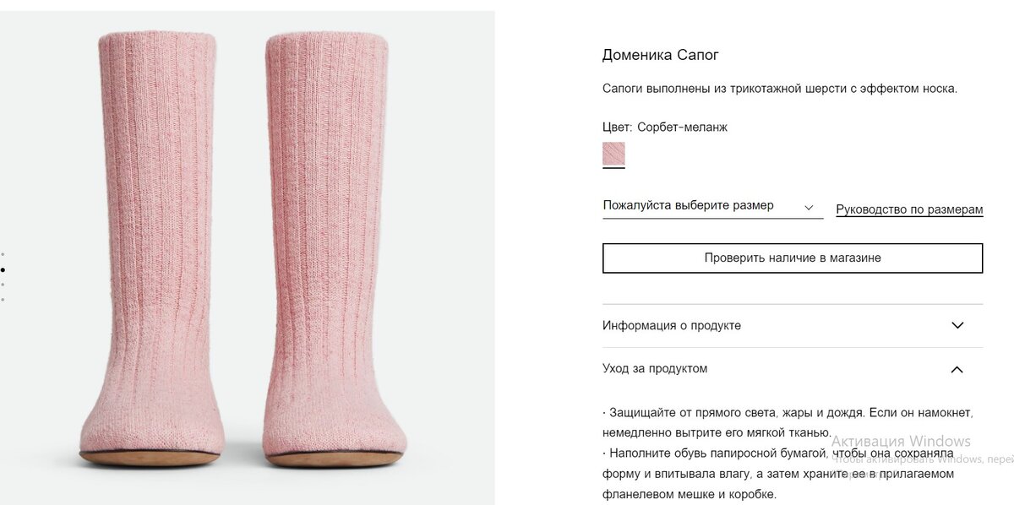Viewport: 1014px width, 505px height.
Task: Open the left pink boot image
Action: pyautogui.click(x=149, y=249)
